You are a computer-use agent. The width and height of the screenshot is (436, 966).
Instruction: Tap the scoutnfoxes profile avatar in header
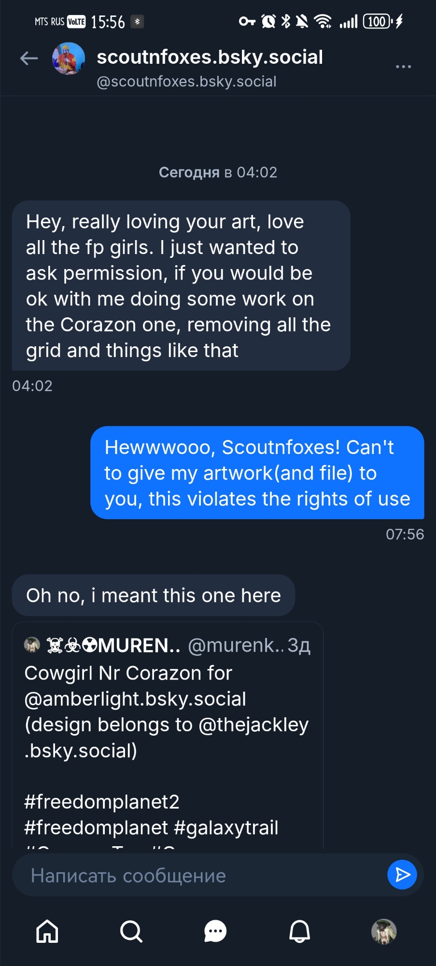tap(69, 58)
